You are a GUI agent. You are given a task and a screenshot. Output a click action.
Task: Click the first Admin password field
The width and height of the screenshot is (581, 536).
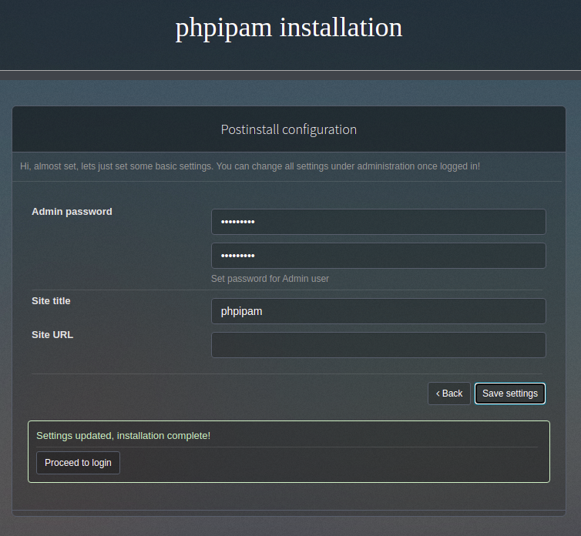click(x=378, y=222)
